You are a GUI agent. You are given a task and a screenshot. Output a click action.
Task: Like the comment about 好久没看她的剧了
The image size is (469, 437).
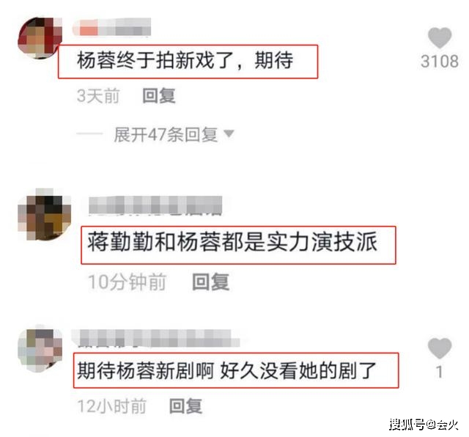pyautogui.click(x=440, y=348)
